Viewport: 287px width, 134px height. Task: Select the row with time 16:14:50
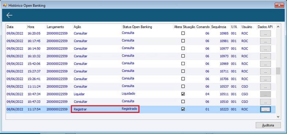[141, 48]
